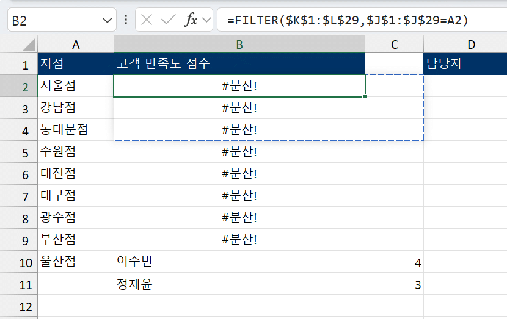507x319 pixels.
Task: Select the 부산점 cell
Action: point(76,240)
